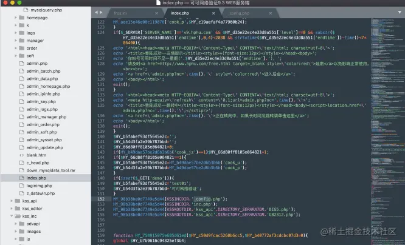Viewport: 405px width, 245px height.
Task: Open admin_logs.php in the sidebar
Action: 42,109
